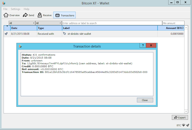
Task: Expand the transaction type filter dropdown
Action: coord(49,23)
